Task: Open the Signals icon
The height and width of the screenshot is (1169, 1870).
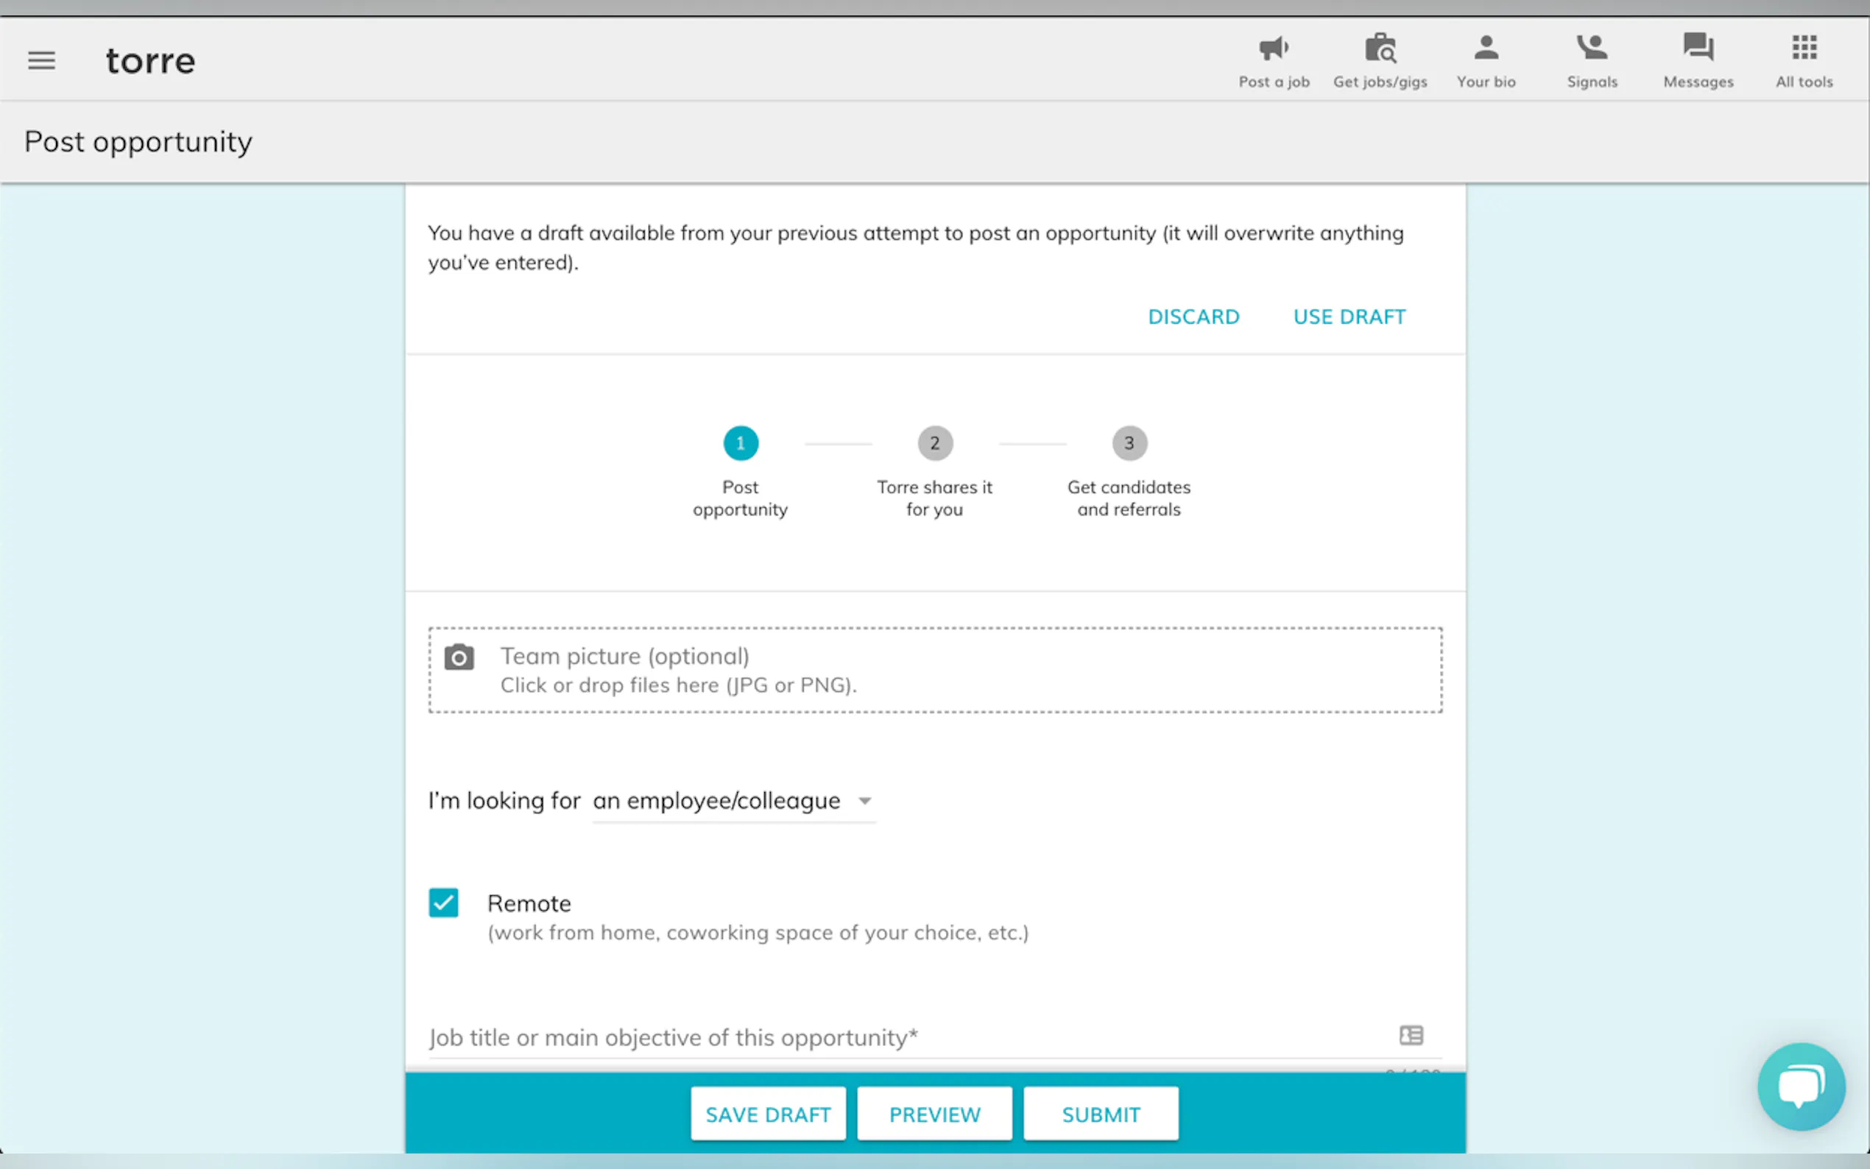Action: 1592,49
